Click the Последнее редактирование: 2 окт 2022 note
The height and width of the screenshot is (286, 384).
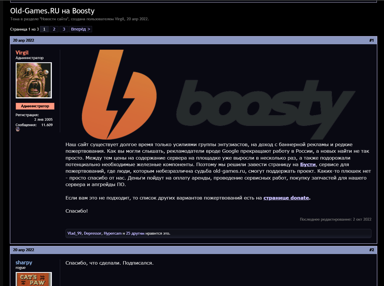336,219
